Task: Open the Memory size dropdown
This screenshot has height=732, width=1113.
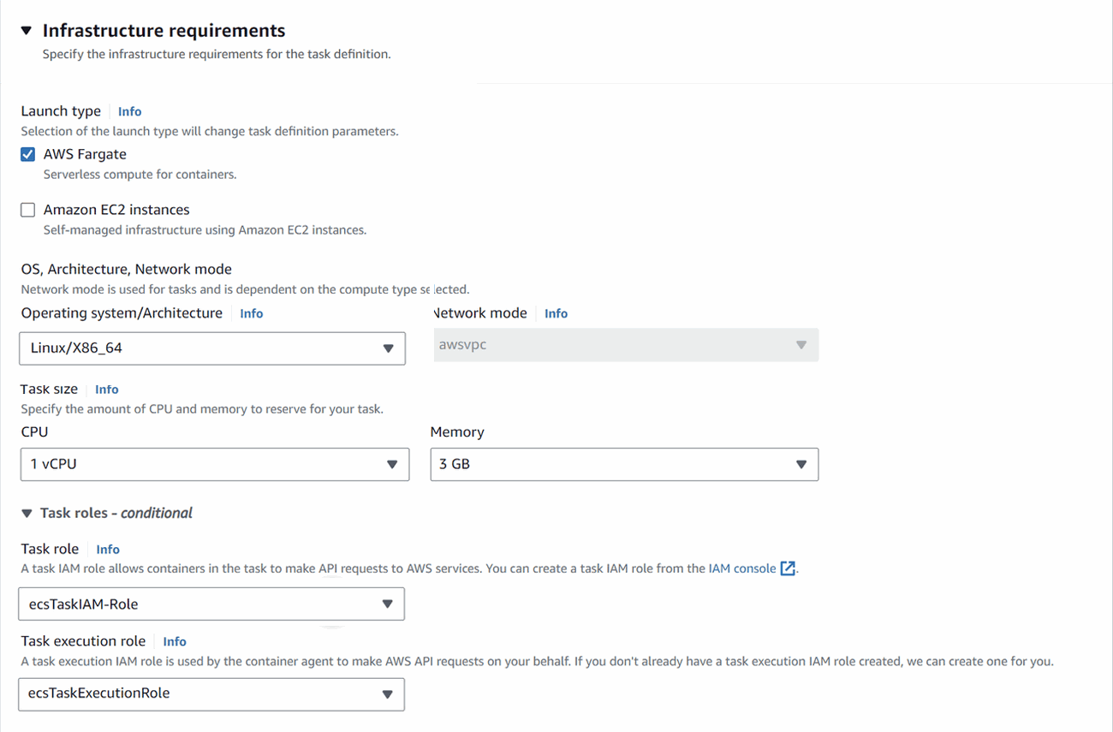Action: click(623, 464)
